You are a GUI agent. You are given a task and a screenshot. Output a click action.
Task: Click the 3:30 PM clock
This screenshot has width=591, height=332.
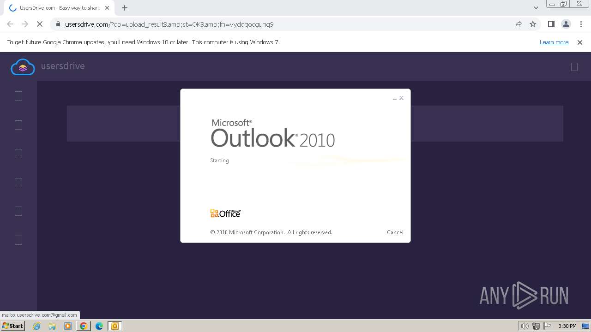(x=567, y=326)
